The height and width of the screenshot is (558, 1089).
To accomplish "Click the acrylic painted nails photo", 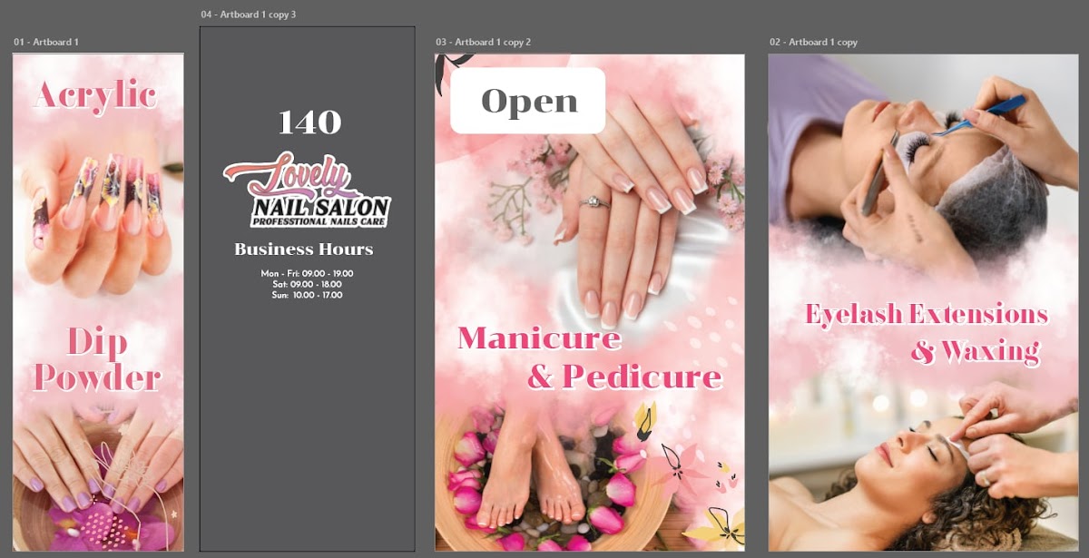I will [x=97, y=218].
